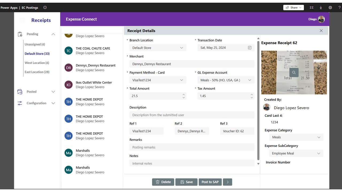
Task: Click the info icon next to EC Postings
Action: click(x=45, y=7)
